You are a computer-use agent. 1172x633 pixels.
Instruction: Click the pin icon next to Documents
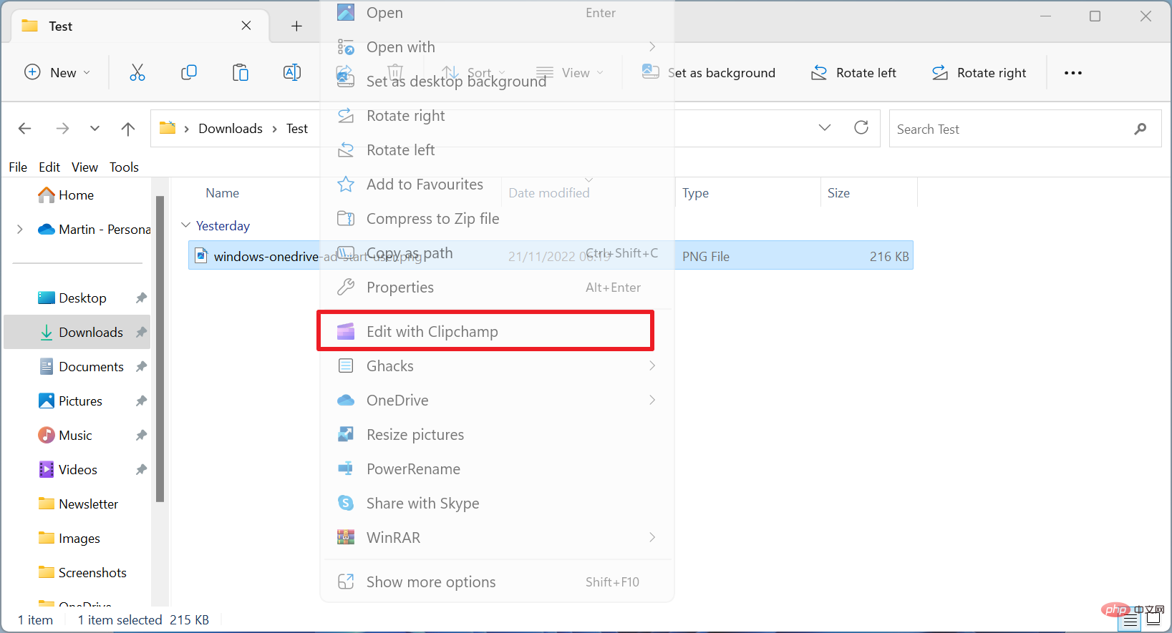(141, 367)
